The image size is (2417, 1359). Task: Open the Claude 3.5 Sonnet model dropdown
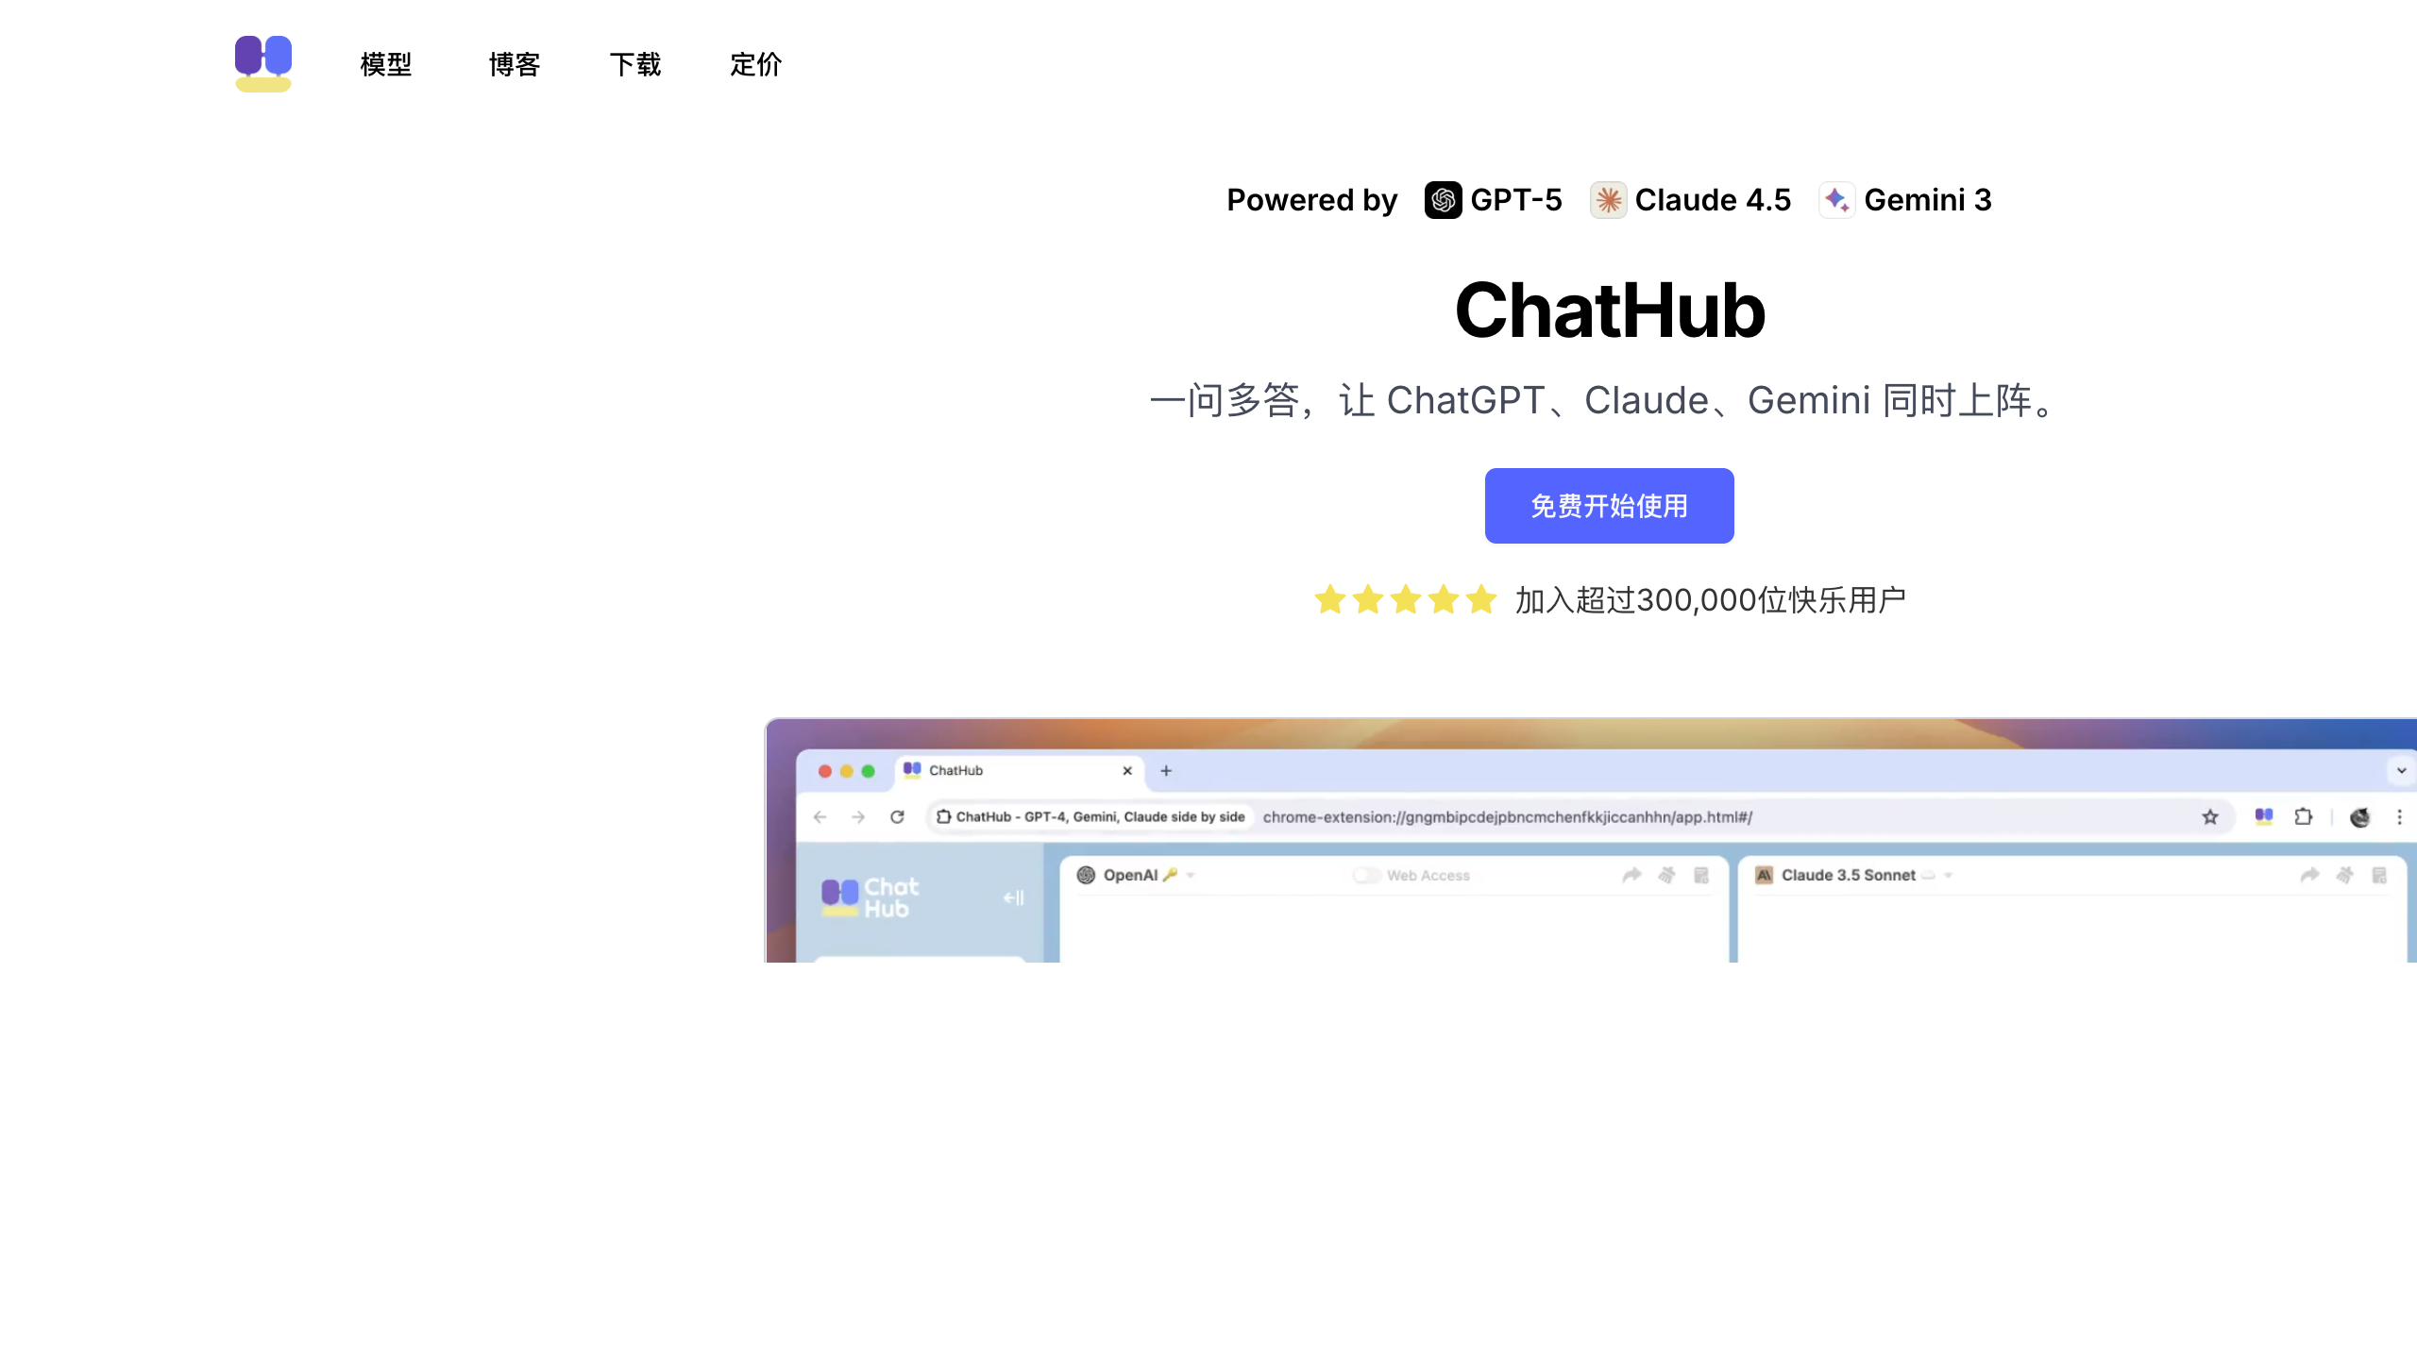[1949, 876]
